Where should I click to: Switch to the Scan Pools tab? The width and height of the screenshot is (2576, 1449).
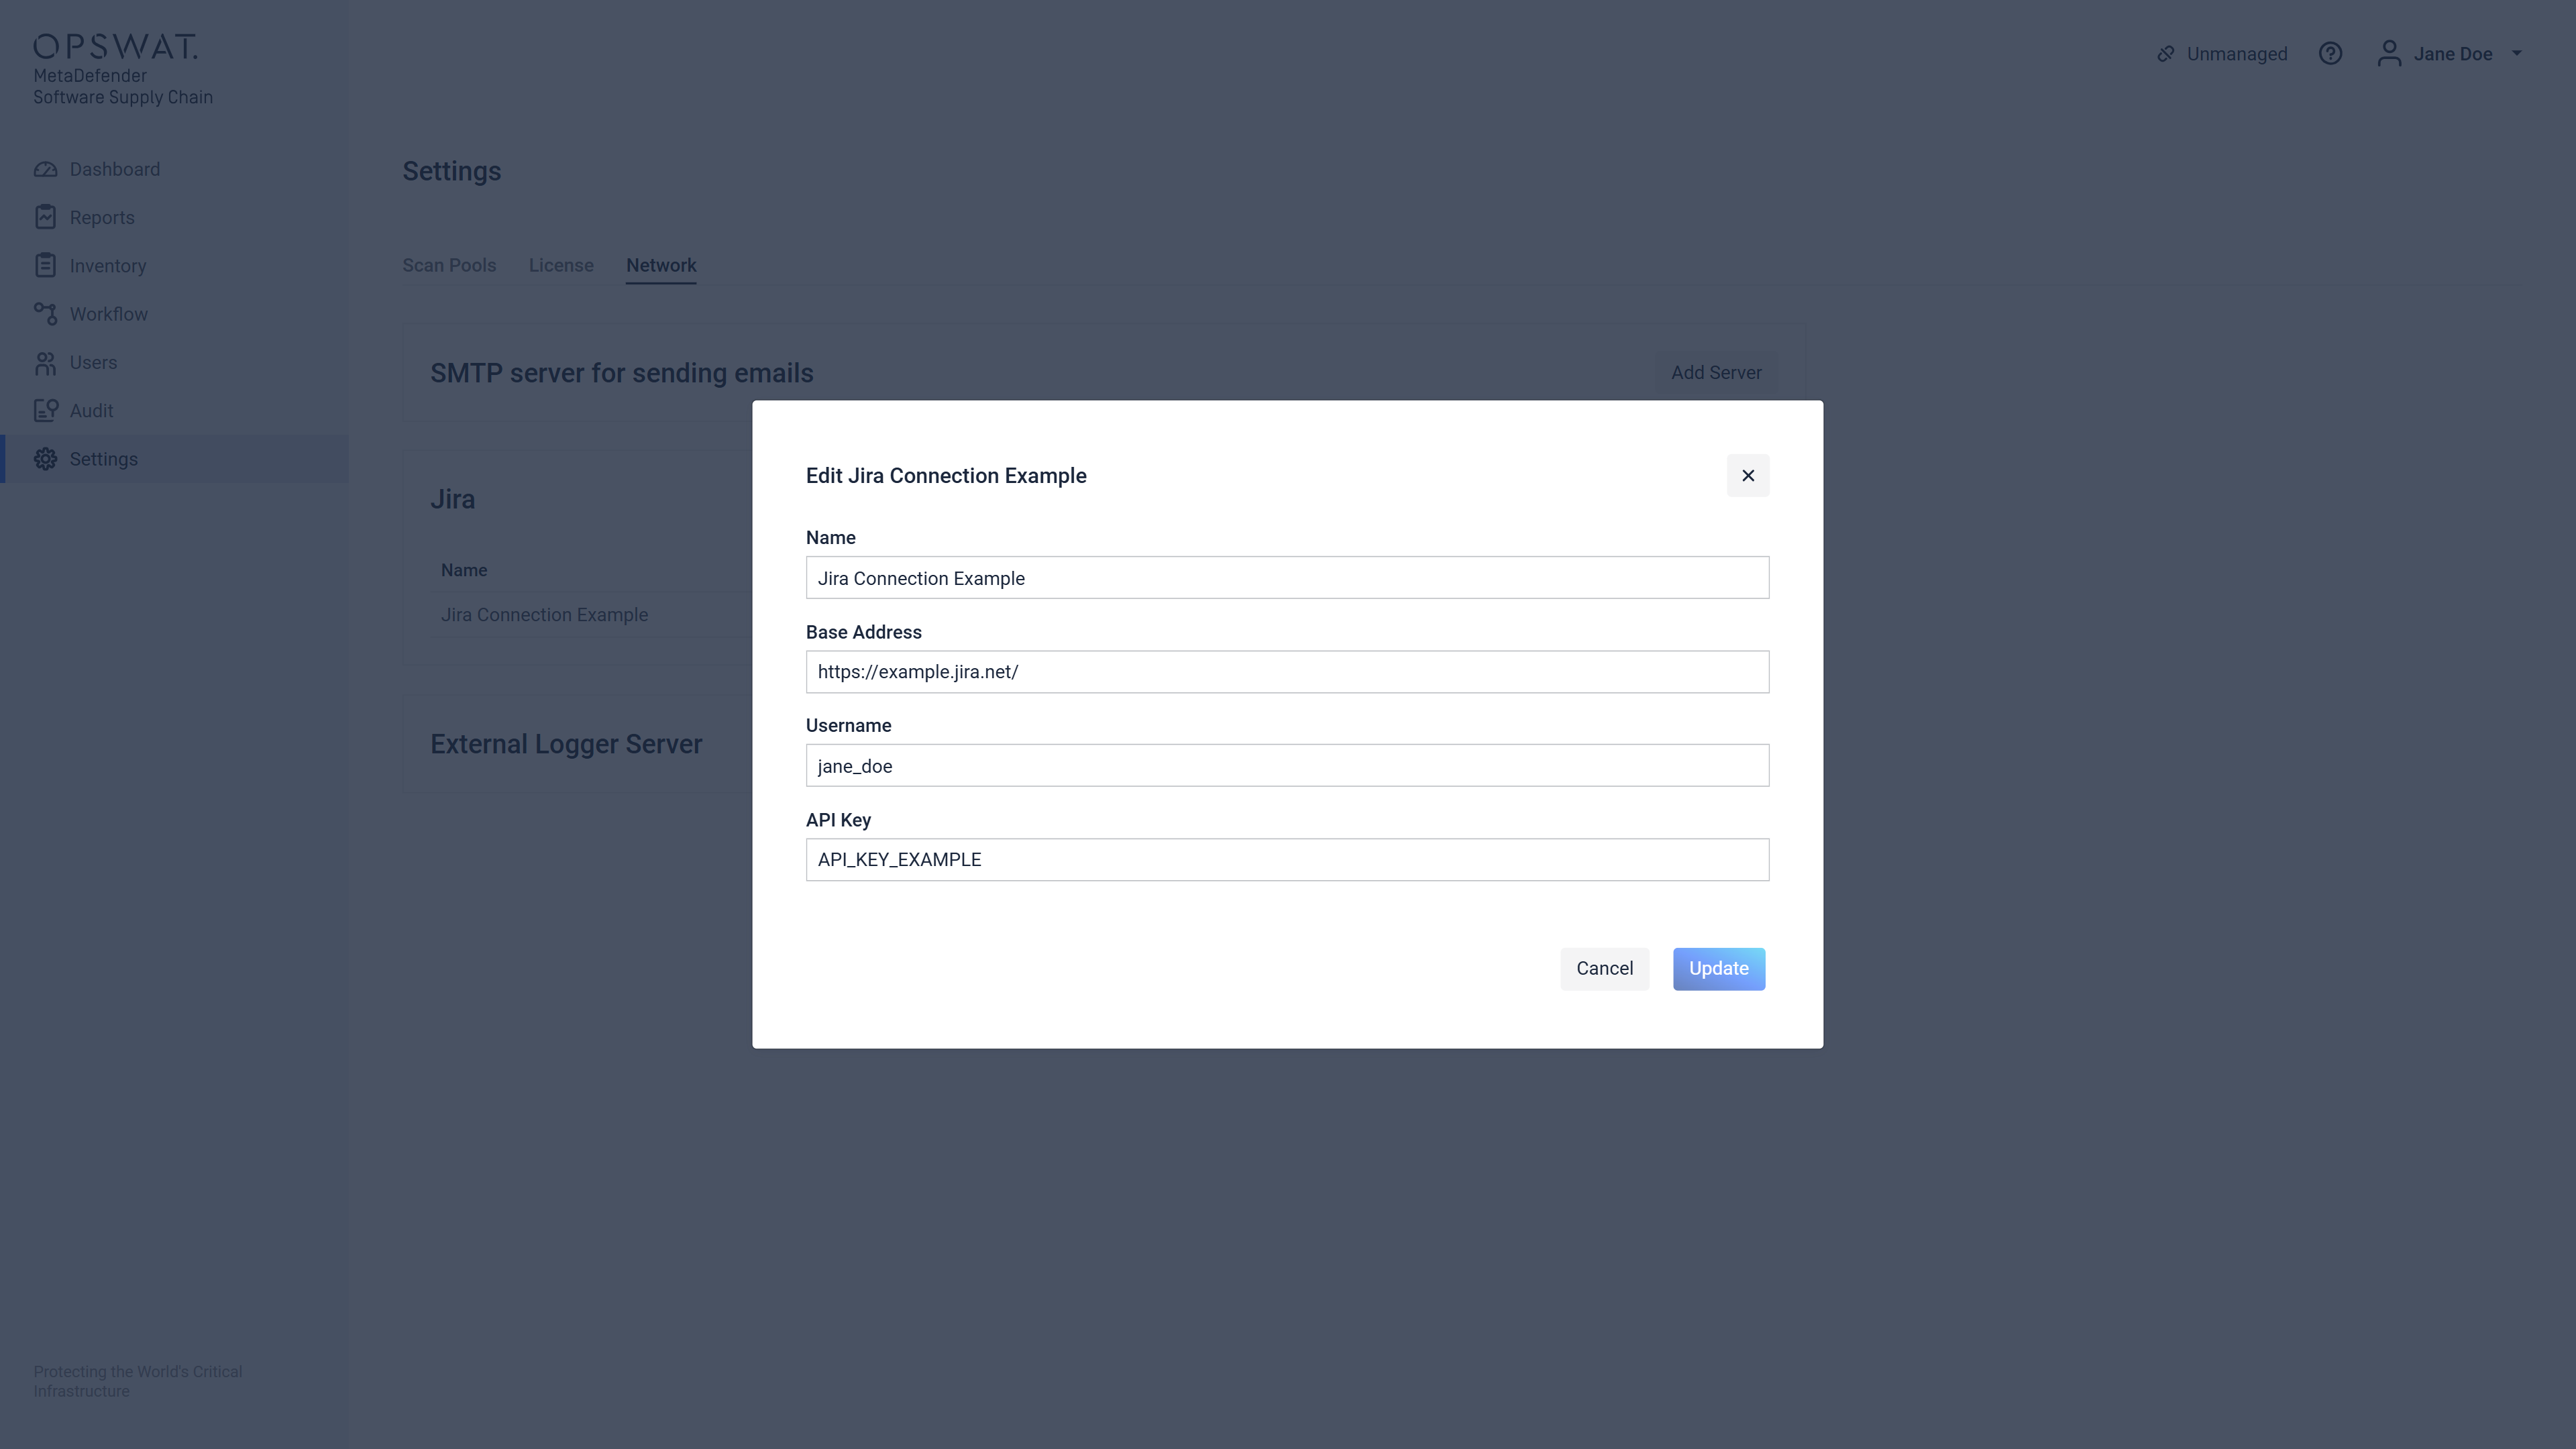(x=449, y=266)
